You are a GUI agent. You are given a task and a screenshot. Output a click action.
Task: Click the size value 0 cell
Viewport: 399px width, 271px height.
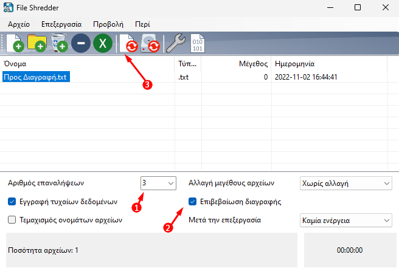point(266,77)
